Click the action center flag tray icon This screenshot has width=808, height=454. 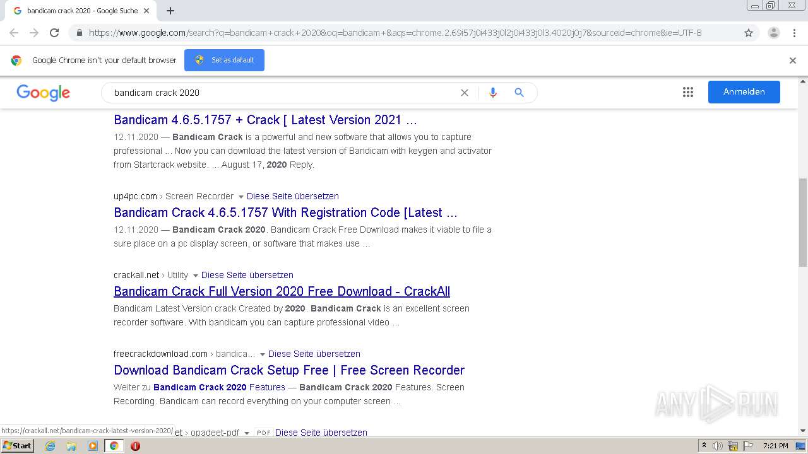(747, 446)
